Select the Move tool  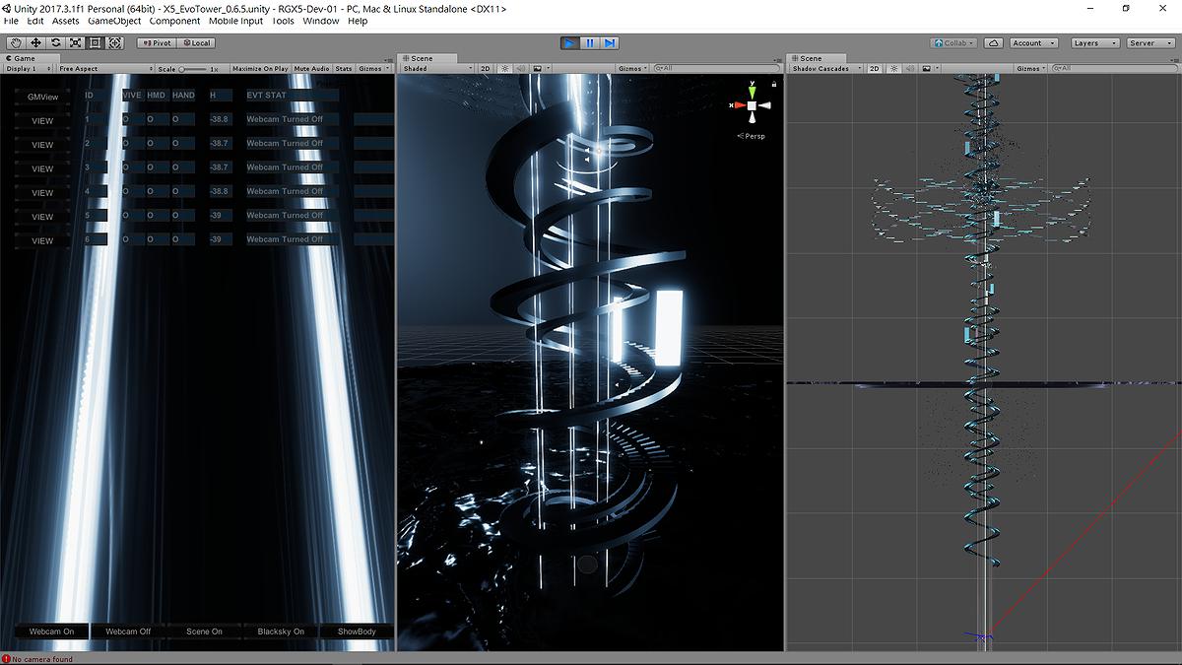click(x=35, y=43)
